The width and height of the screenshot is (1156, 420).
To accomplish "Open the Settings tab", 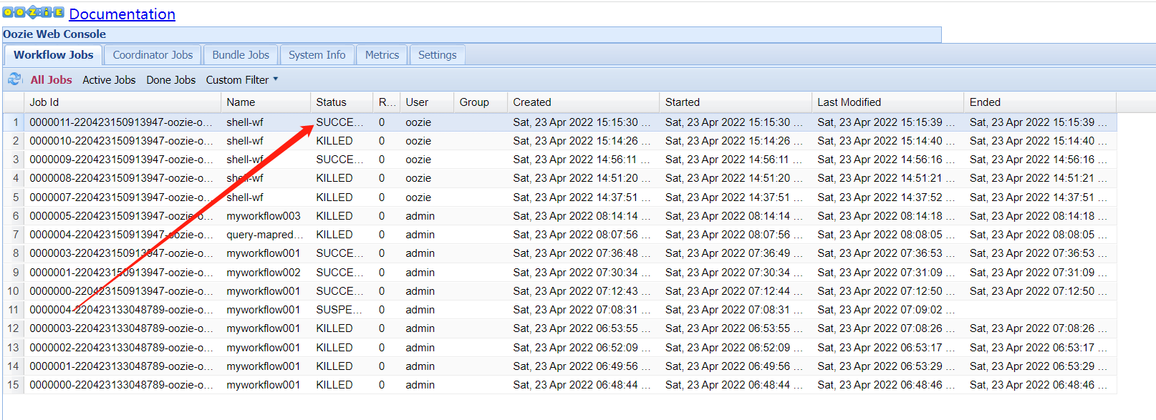I will click(437, 55).
